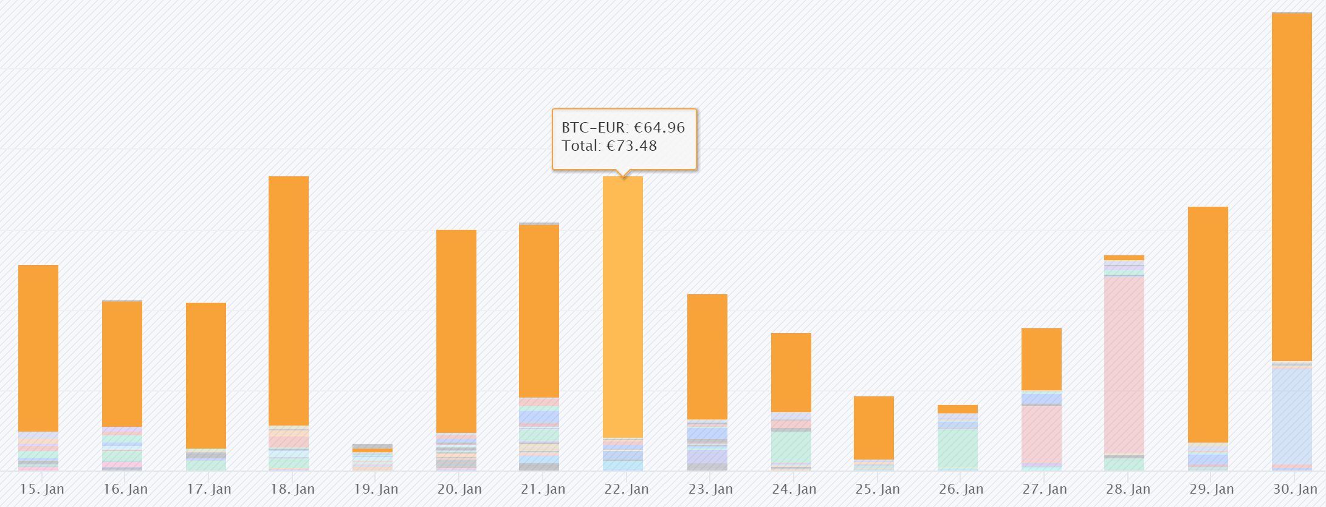This screenshot has width=1326, height=507.
Task: Click the BTC-EUR €64.96 tooltip box
Action: (x=624, y=137)
